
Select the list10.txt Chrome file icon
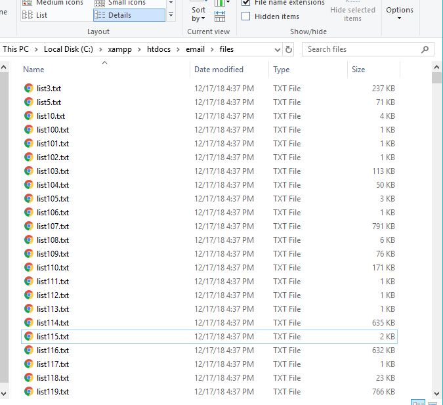(x=28, y=116)
